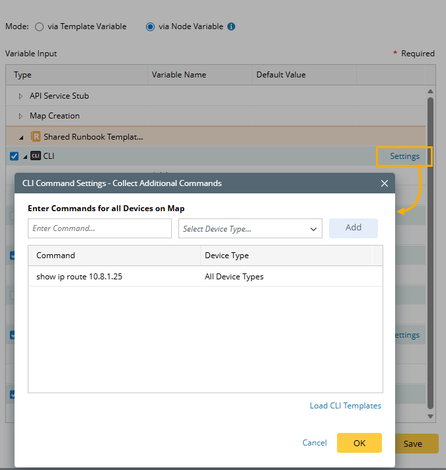446x470 pixels.
Task: Collapse the Shared Runbook Template node
Action: pos(20,138)
